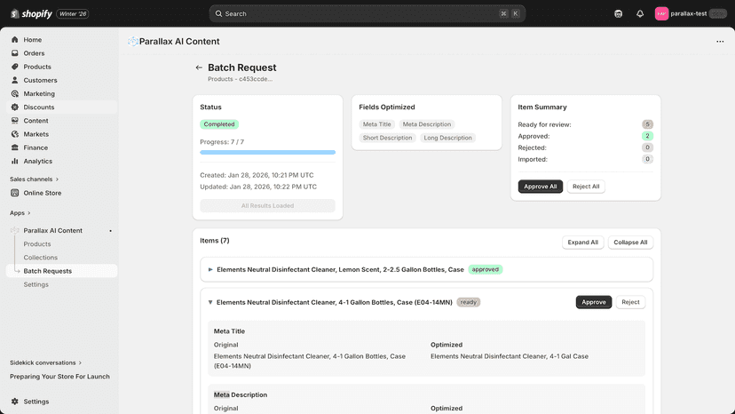Click the Short Description field tag
The height and width of the screenshot is (414, 735).
click(387, 138)
